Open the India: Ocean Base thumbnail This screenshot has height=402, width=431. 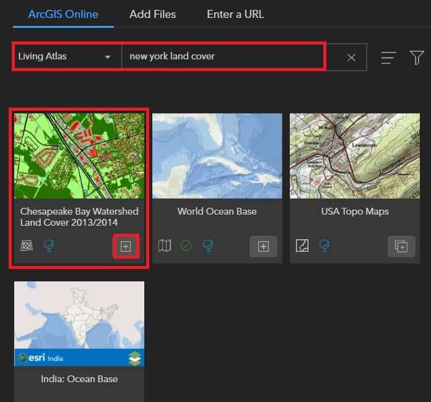coord(79,323)
